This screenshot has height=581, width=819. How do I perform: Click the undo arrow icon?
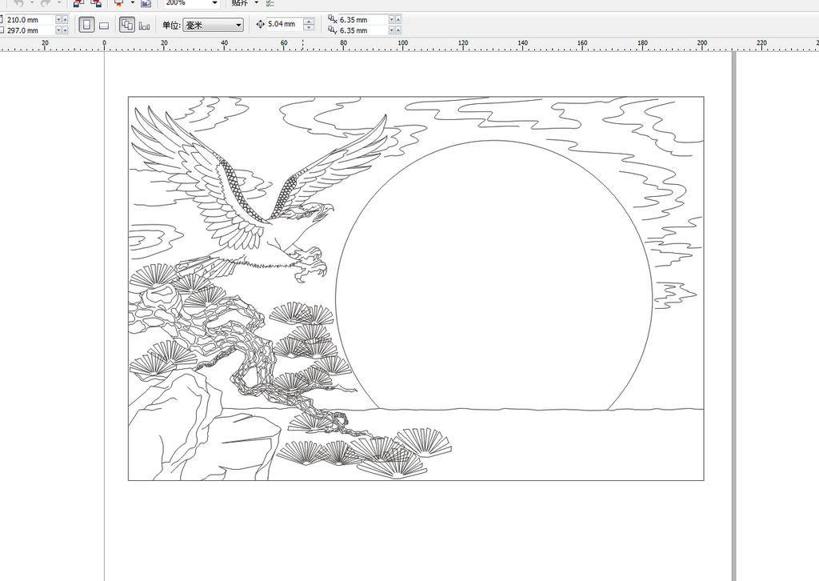[18, 3]
